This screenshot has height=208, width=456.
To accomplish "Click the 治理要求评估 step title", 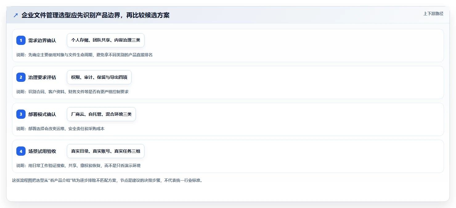I will point(42,77).
